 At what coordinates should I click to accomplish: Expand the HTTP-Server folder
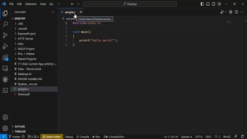pos(34,39)
